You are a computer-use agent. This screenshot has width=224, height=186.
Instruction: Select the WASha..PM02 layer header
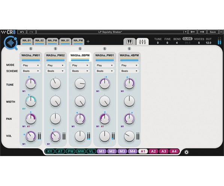coord(56,57)
